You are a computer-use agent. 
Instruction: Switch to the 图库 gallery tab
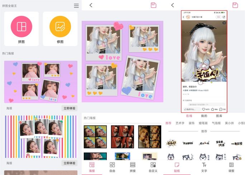(x=219, y=116)
